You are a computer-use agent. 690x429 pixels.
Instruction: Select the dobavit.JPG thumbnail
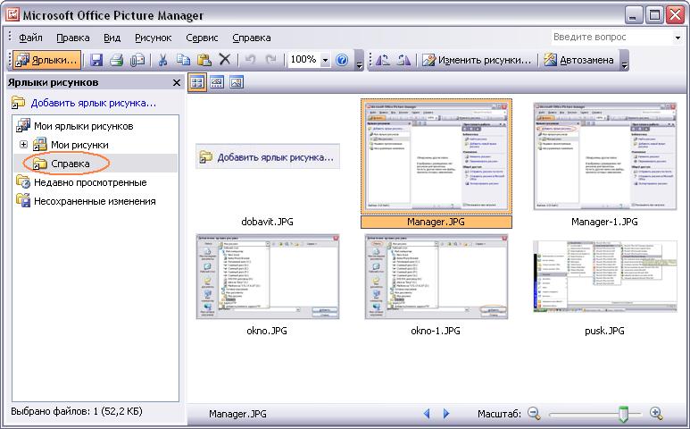(x=268, y=156)
